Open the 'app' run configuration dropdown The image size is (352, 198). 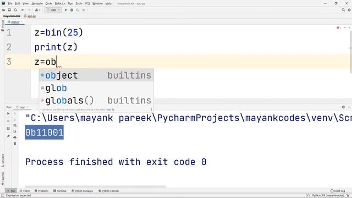pyautogui.click(x=53, y=10)
